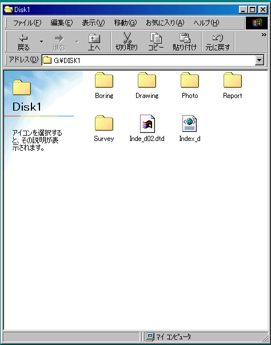Go up one level with 上へ
The image size is (271, 345).
point(94,42)
